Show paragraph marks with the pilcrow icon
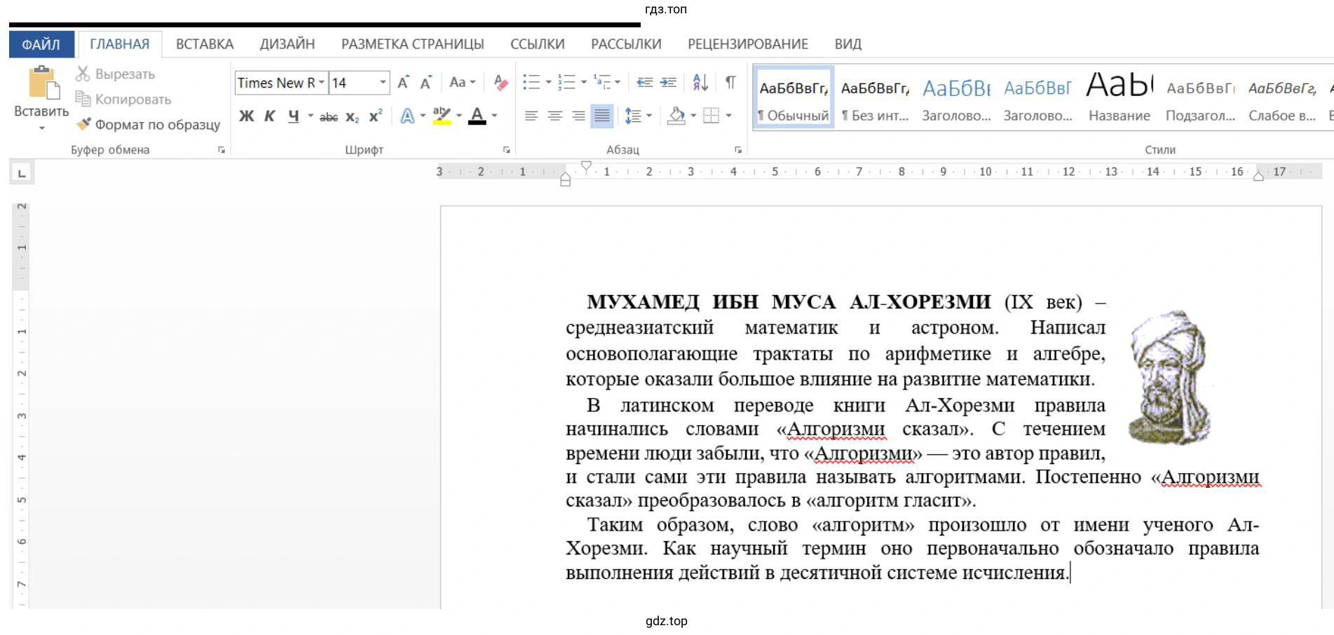The width and height of the screenshot is (1334, 635). [730, 82]
